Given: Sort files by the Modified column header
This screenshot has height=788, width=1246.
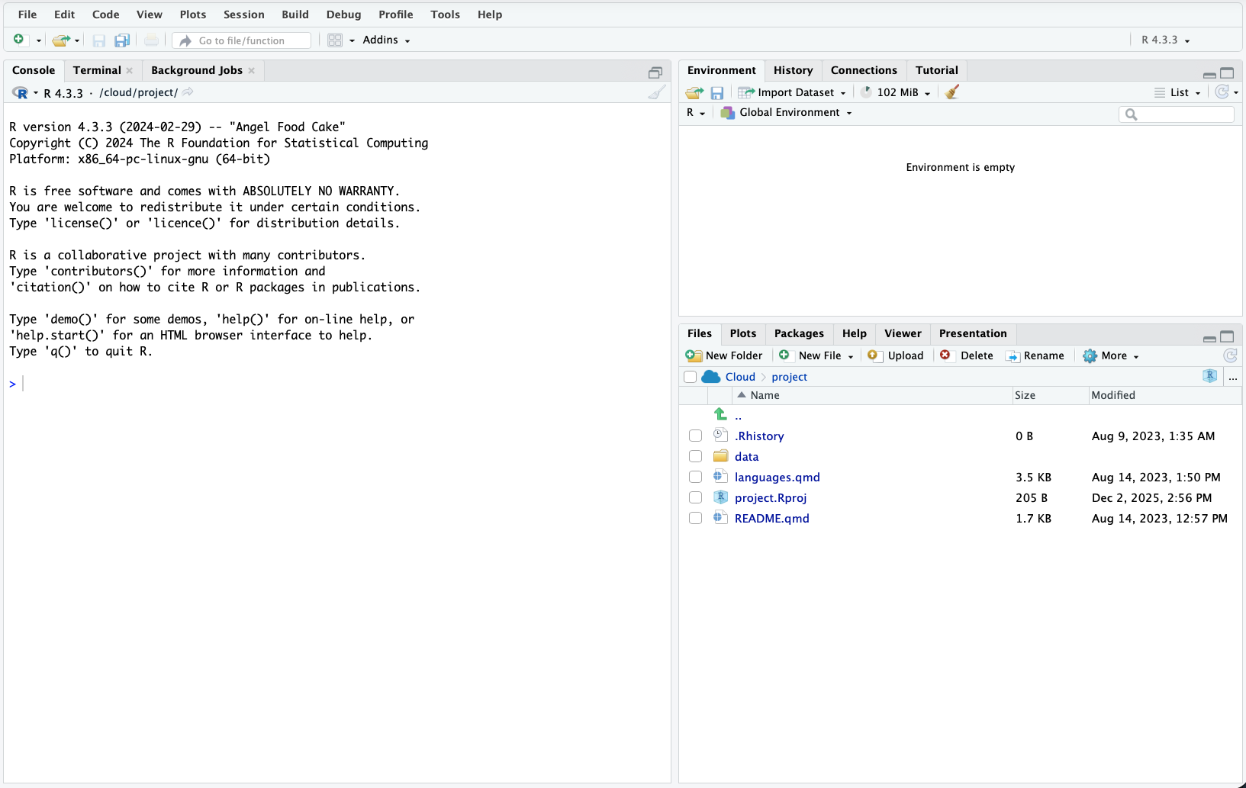Looking at the screenshot, I should [x=1112, y=395].
